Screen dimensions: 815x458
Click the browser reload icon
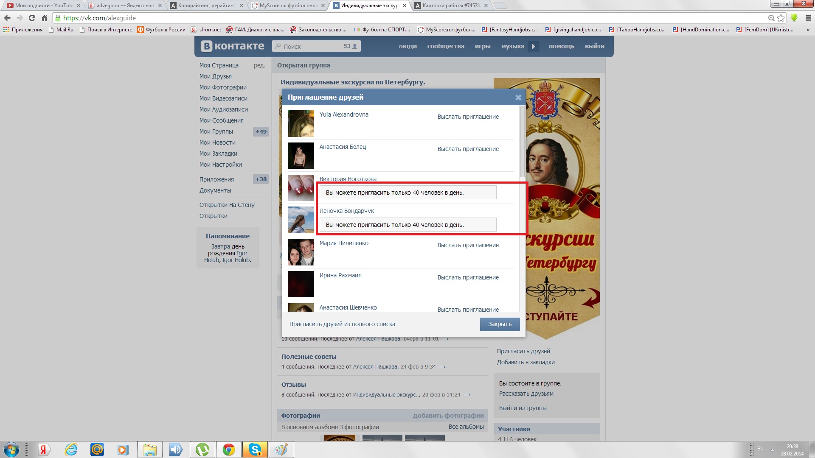(x=32, y=18)
